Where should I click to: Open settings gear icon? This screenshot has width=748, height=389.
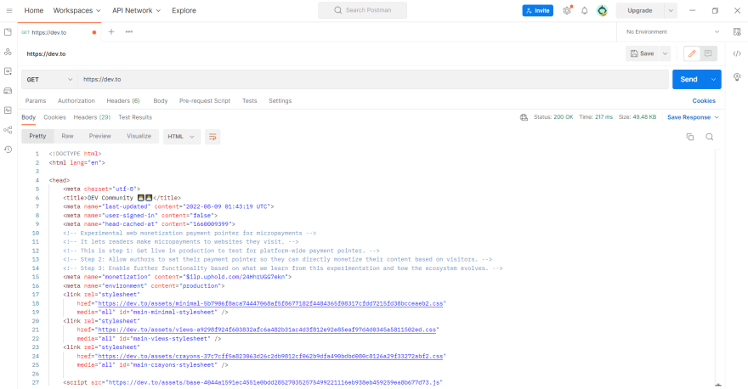pyautogui.click(x=567, y=10)
